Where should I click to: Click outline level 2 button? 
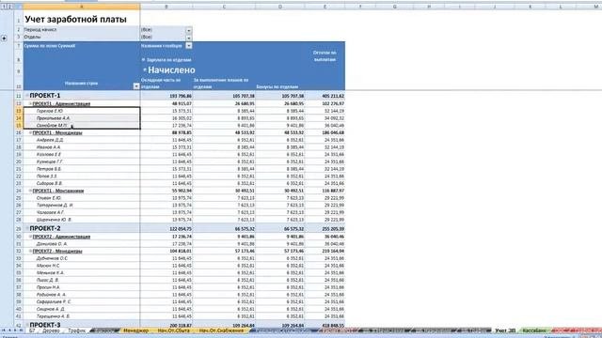[10, 7]
